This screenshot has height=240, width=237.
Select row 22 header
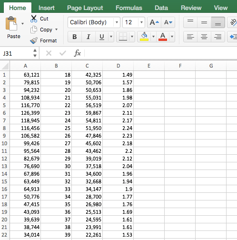coord(5,235)
